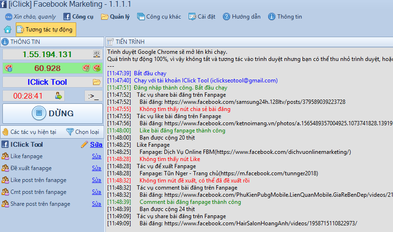
Task: Open the Thông tin menu
Action: click(x=285, y=17)
